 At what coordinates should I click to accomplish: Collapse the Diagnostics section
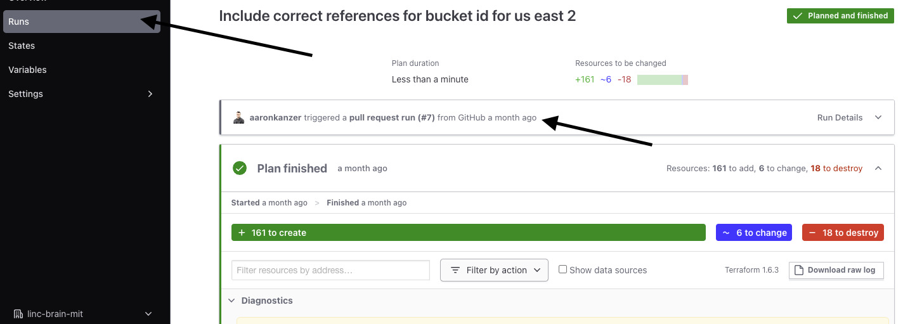click(231, 301)
